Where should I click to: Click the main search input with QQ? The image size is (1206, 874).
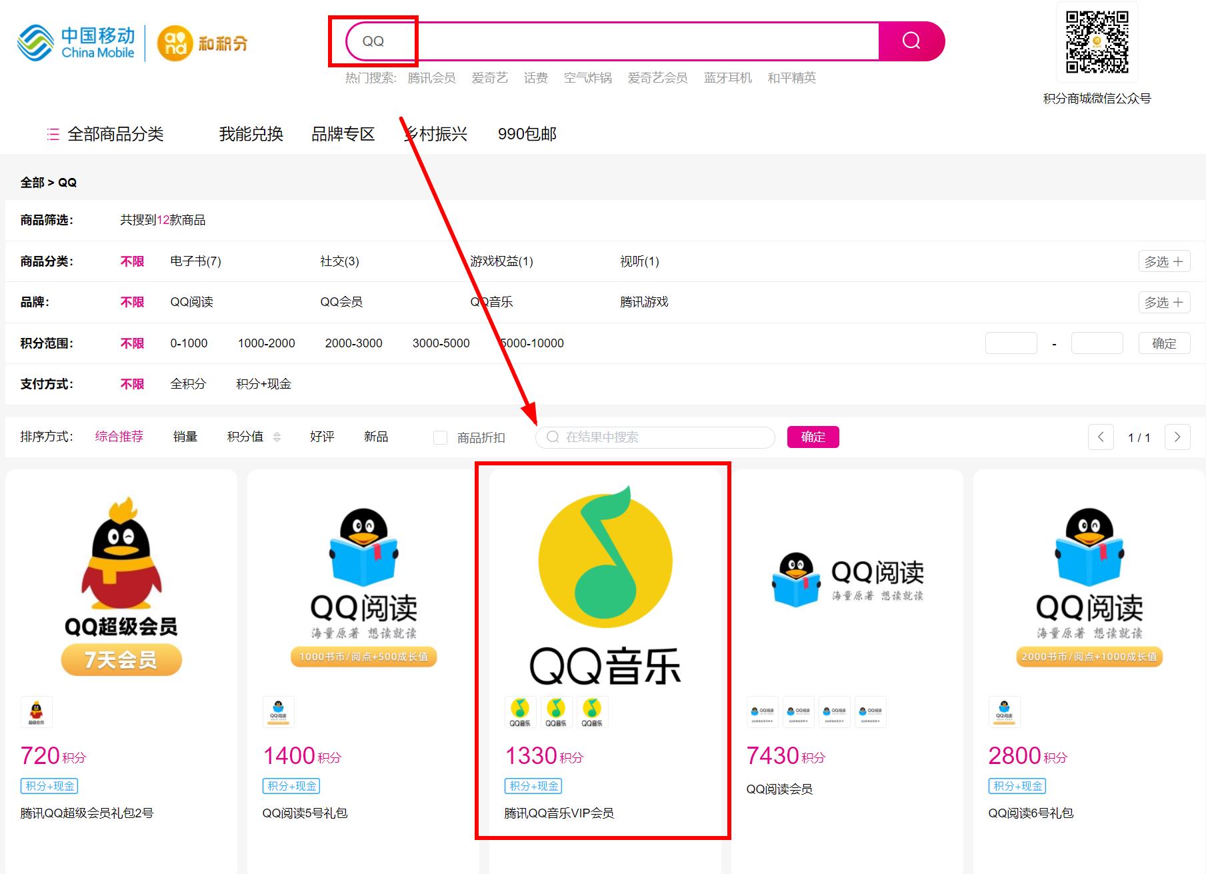coord(612,41)
